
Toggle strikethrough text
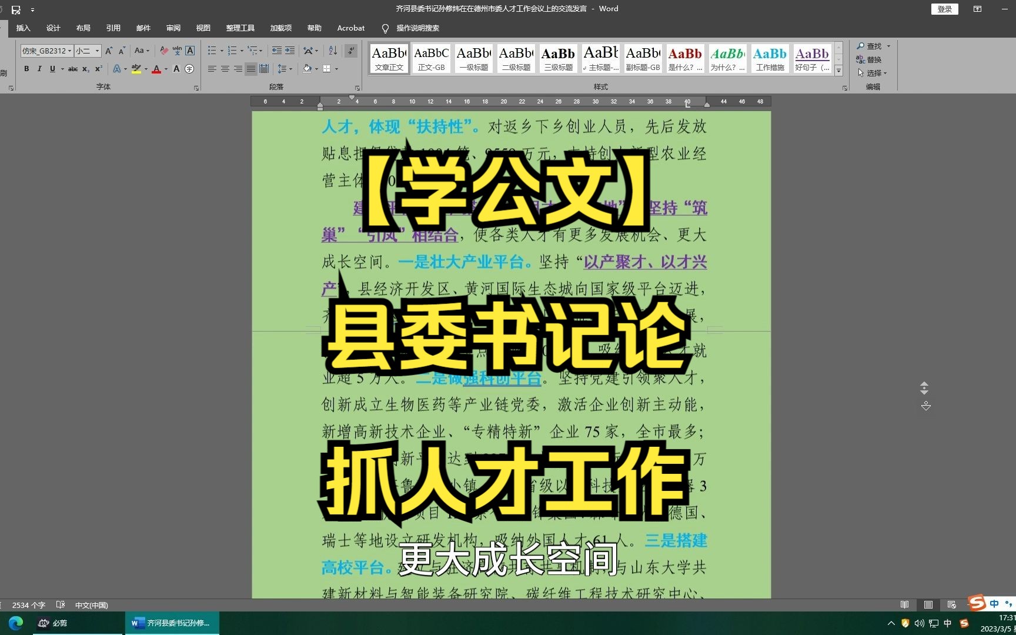click(x=73, y=69)
